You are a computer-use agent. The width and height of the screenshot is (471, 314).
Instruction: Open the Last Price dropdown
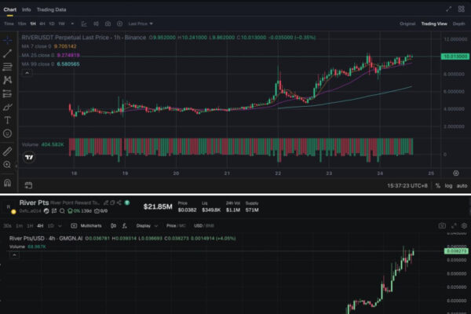point(141,24)
